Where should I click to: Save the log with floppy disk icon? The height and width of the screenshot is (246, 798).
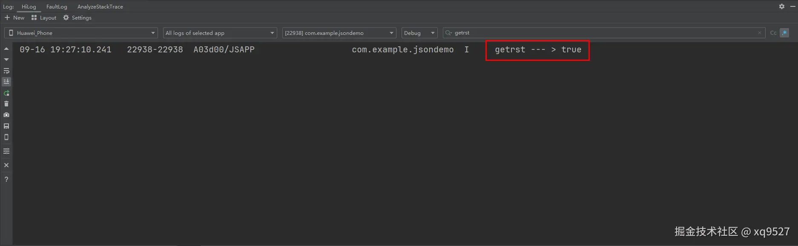(6, 126)
